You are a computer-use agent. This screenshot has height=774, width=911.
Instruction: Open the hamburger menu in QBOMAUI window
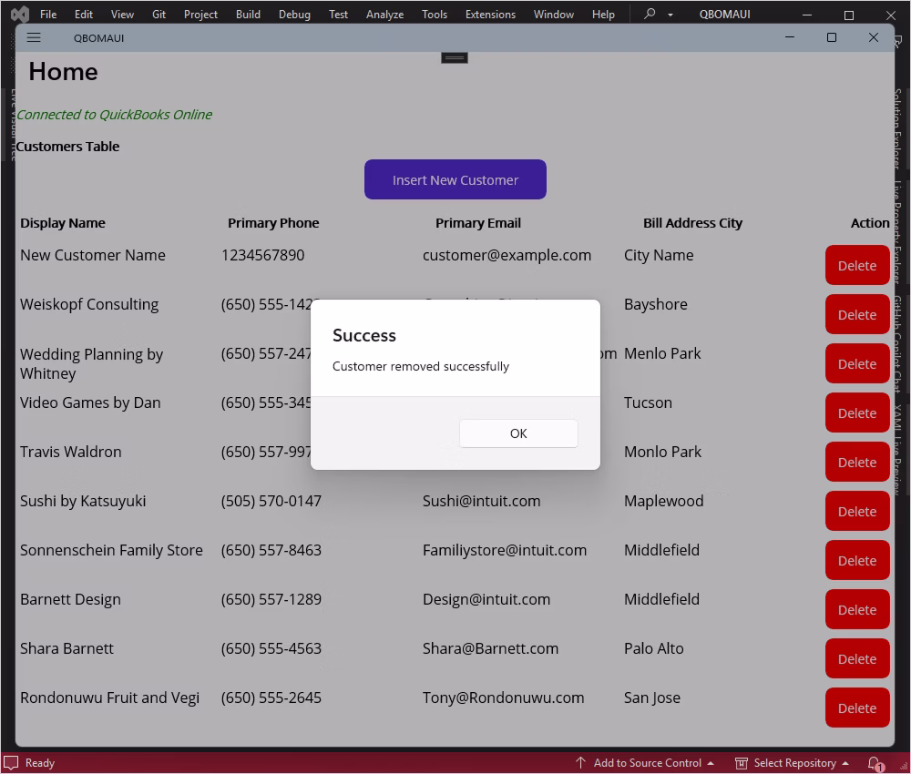(x=34, y=37)
